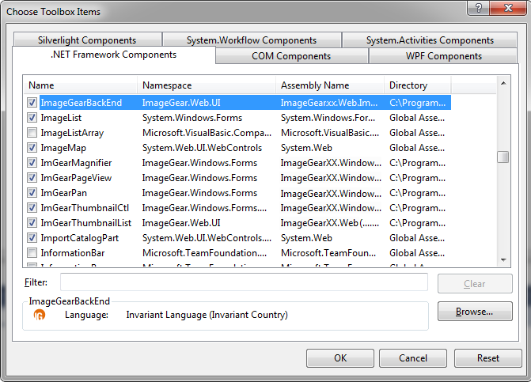
Task: Toggle the ImGearPageView checkbox
Action: (32, 178)
